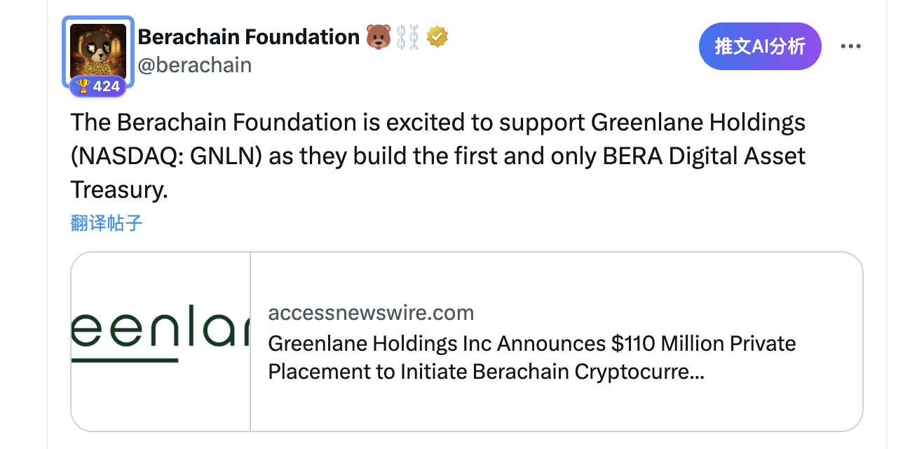Open the three-dot more options menu
This screenshot has height=449, width=917.
pos(850,46)
